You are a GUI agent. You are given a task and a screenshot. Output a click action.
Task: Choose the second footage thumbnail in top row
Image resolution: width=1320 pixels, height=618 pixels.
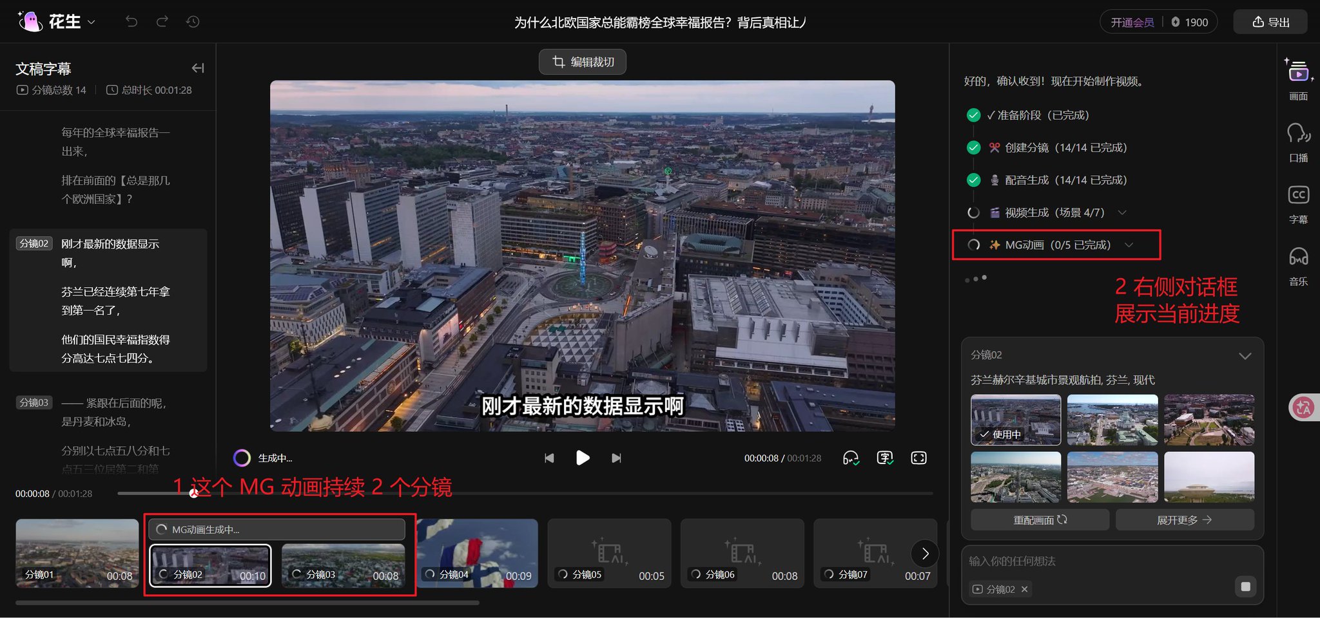point(1112,420)
